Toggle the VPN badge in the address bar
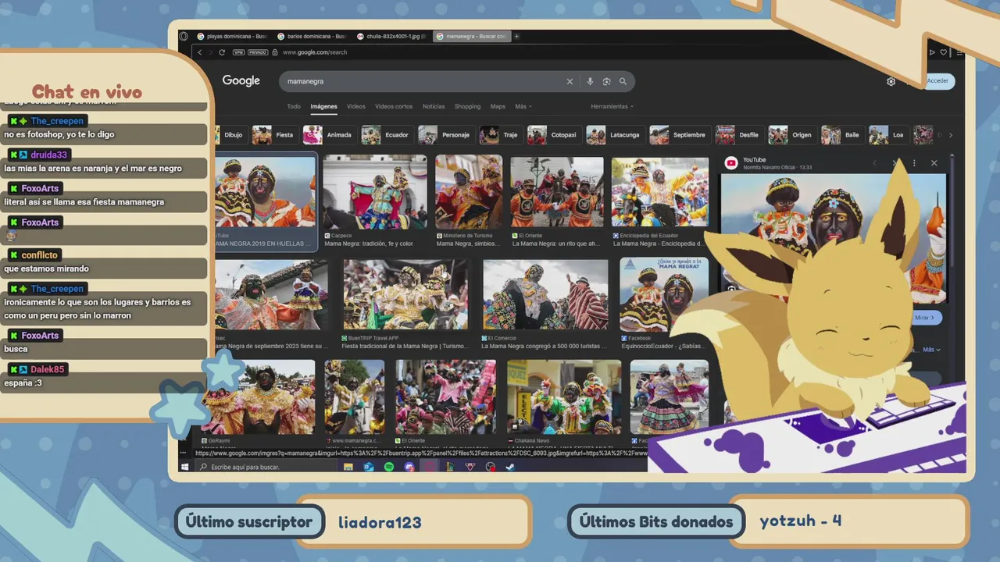The width and height of the screenshot is (1000, 562). [x=238, y=52]
